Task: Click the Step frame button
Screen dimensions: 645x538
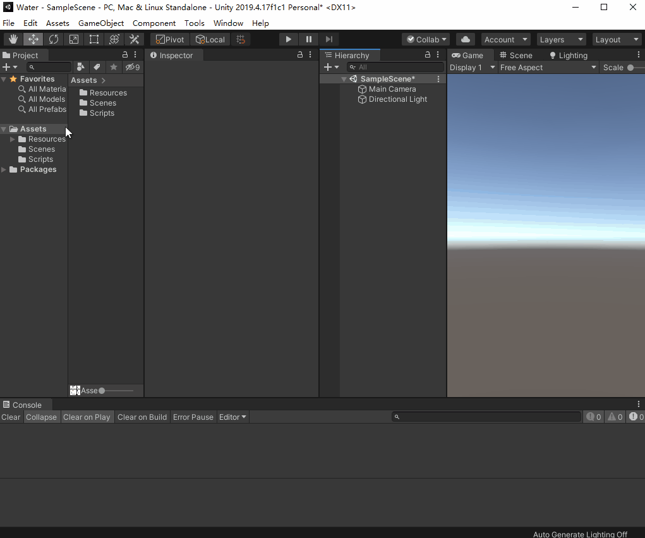Action: (329, 39)
